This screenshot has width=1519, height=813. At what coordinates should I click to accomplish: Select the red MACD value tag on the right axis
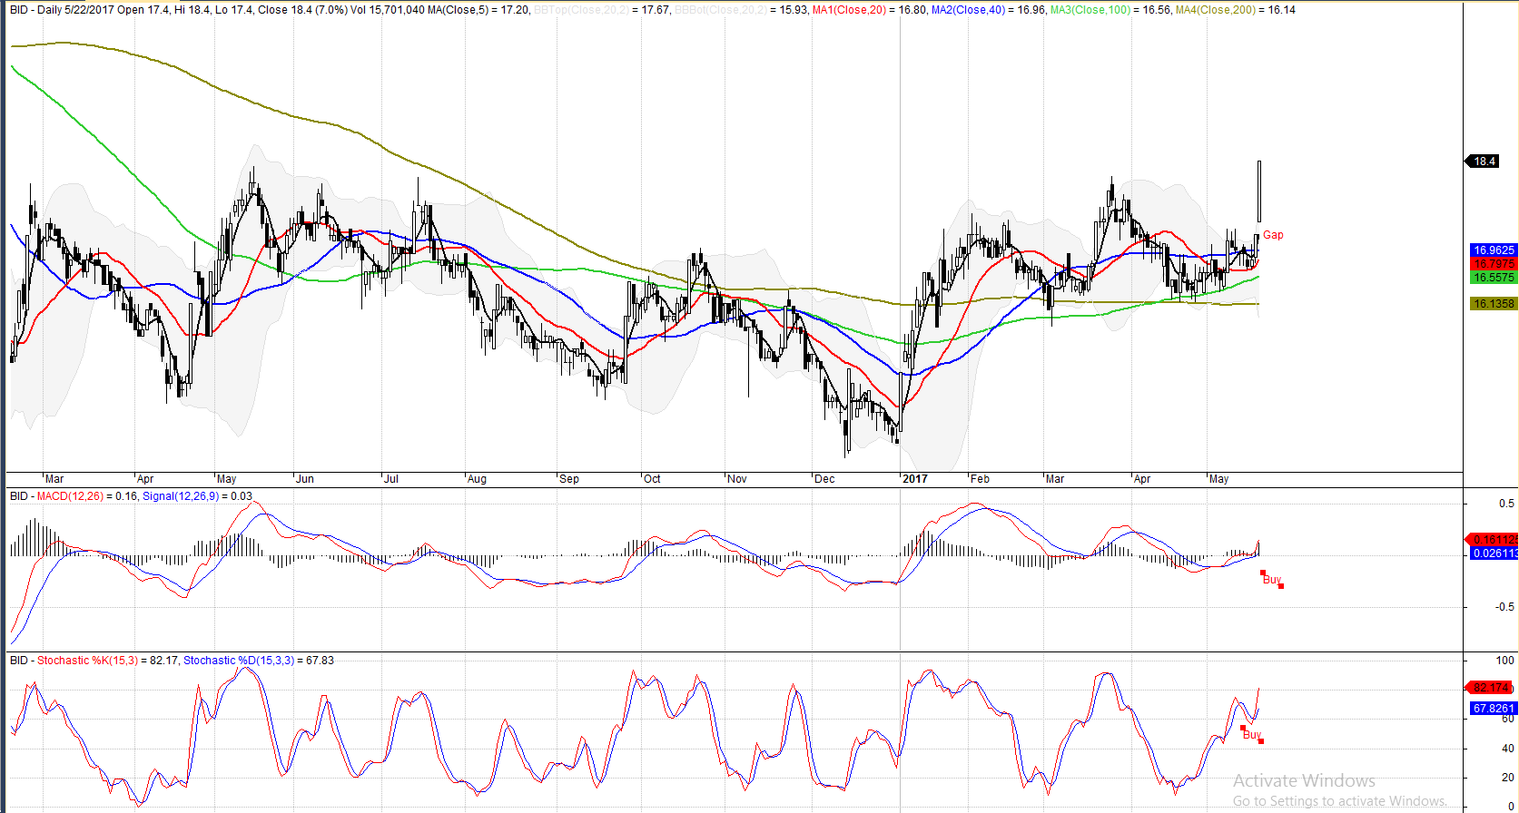point(1494,539)
